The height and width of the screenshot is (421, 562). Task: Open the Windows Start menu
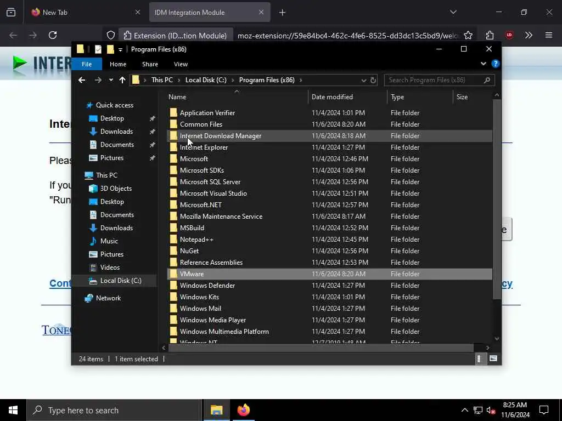point(13,410)
